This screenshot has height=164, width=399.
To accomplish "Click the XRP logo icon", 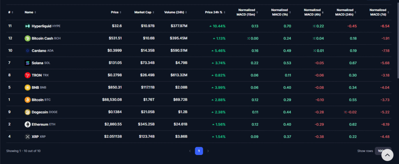I will [x=28, y=137].
